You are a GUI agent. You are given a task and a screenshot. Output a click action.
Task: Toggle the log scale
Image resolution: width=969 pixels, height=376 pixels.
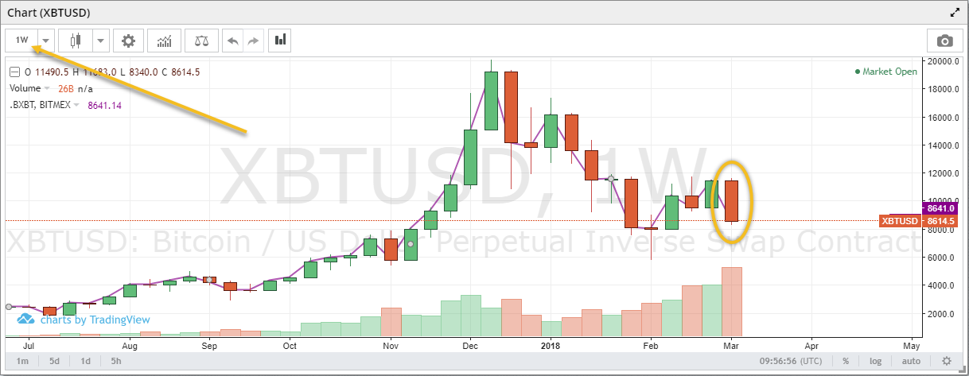coord(876,361)
